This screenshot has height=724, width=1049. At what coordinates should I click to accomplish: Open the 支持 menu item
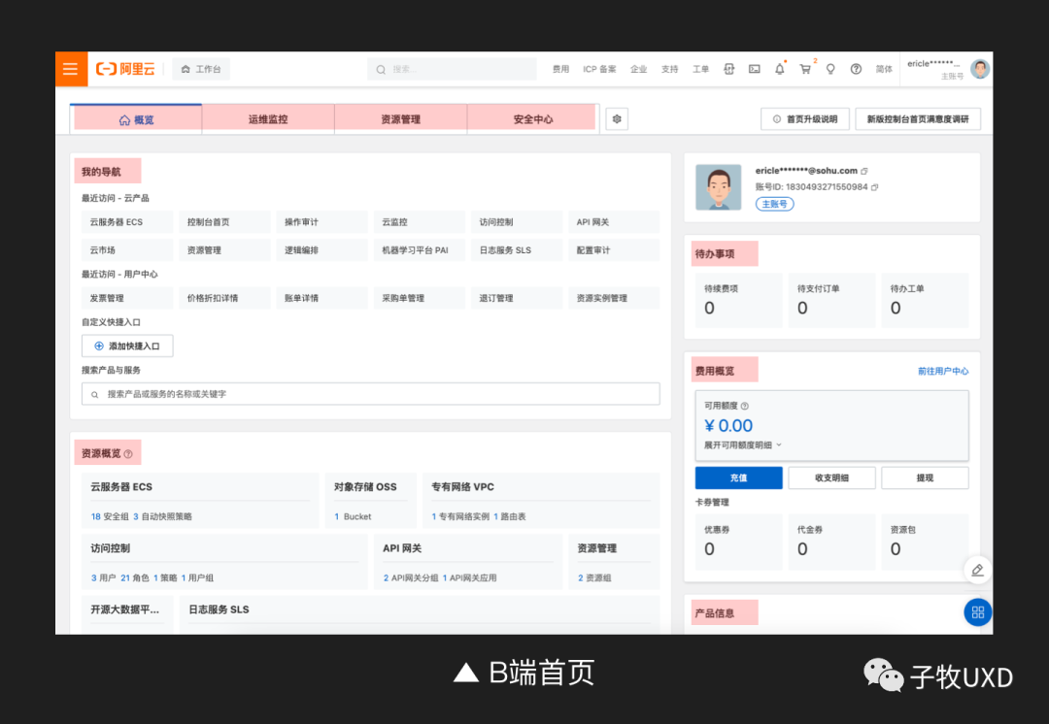[x=669, y=69]
